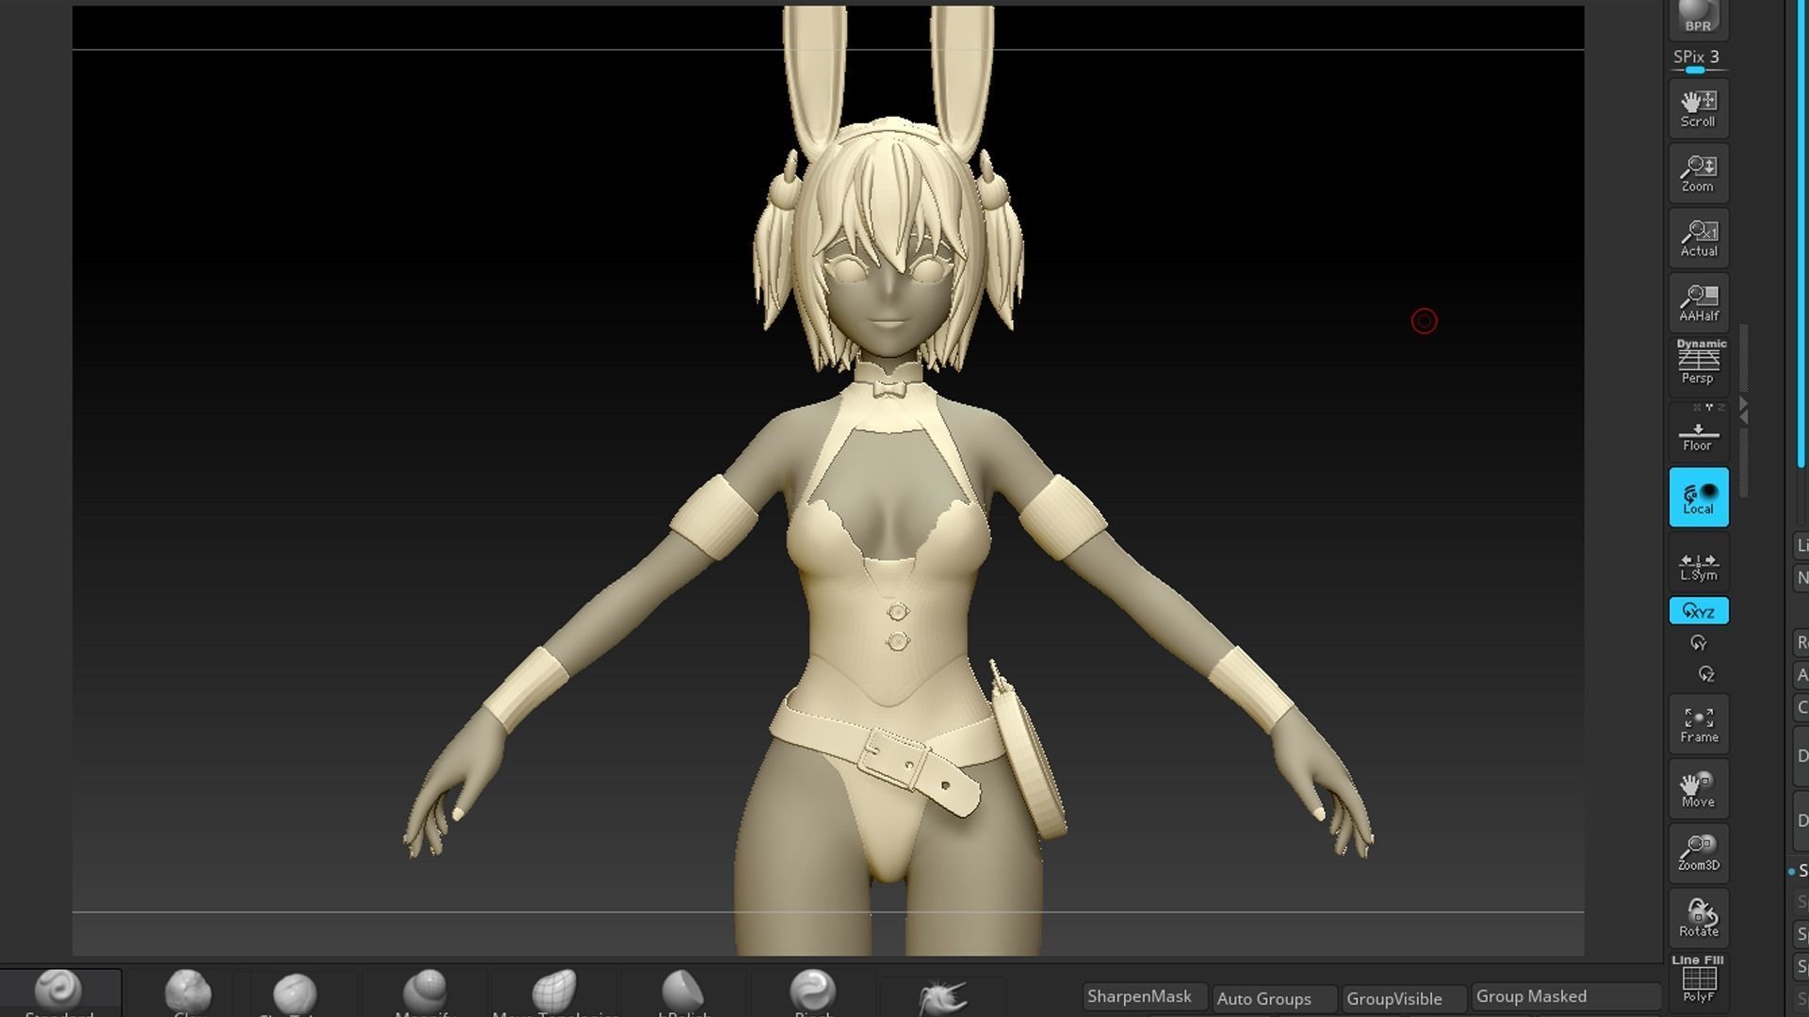The height and width of the screenshot is (1017, 1809).
Task: Set view to AAHalf size
Action: click(1698, 303)
